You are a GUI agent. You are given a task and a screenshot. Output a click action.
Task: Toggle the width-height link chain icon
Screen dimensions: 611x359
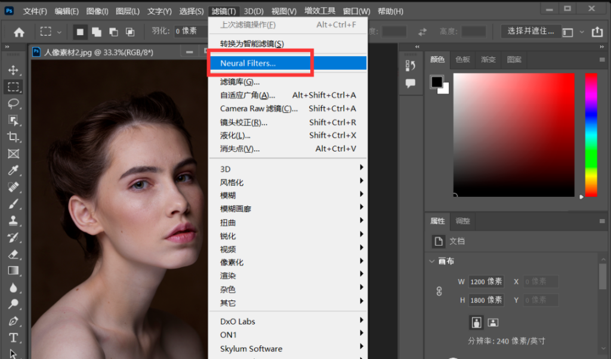pyautogui.click(x=439, y=290)
